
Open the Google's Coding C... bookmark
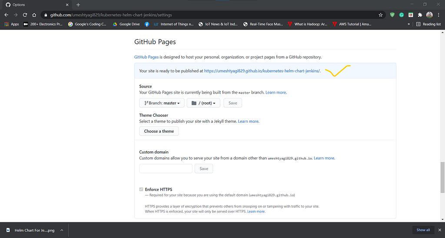[87, 24]
